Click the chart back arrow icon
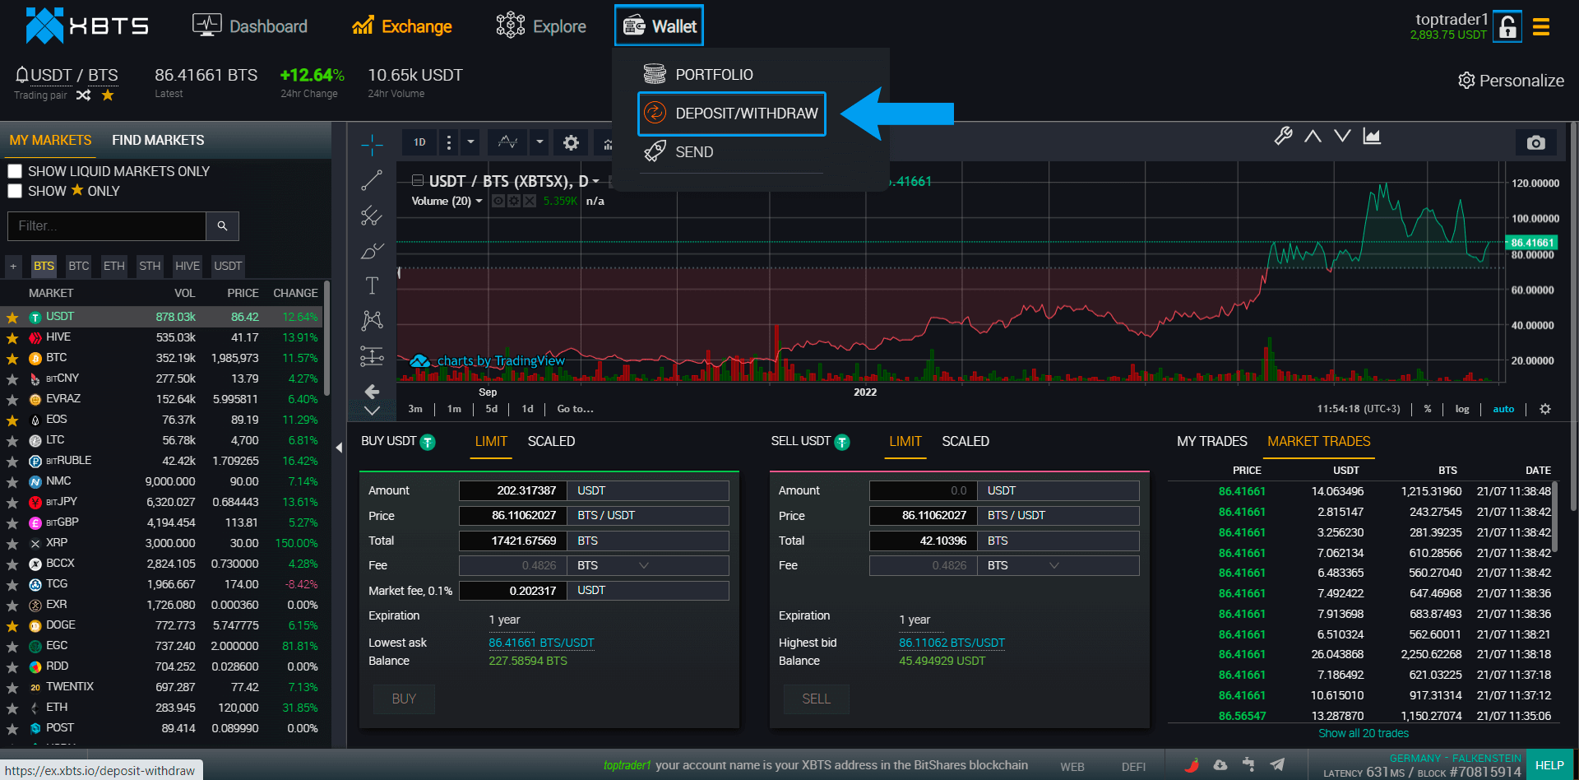This screenshot has width=1579, height=780. coord(372,391)
